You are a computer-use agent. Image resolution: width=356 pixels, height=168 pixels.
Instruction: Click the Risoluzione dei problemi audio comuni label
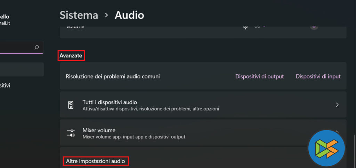113,76
